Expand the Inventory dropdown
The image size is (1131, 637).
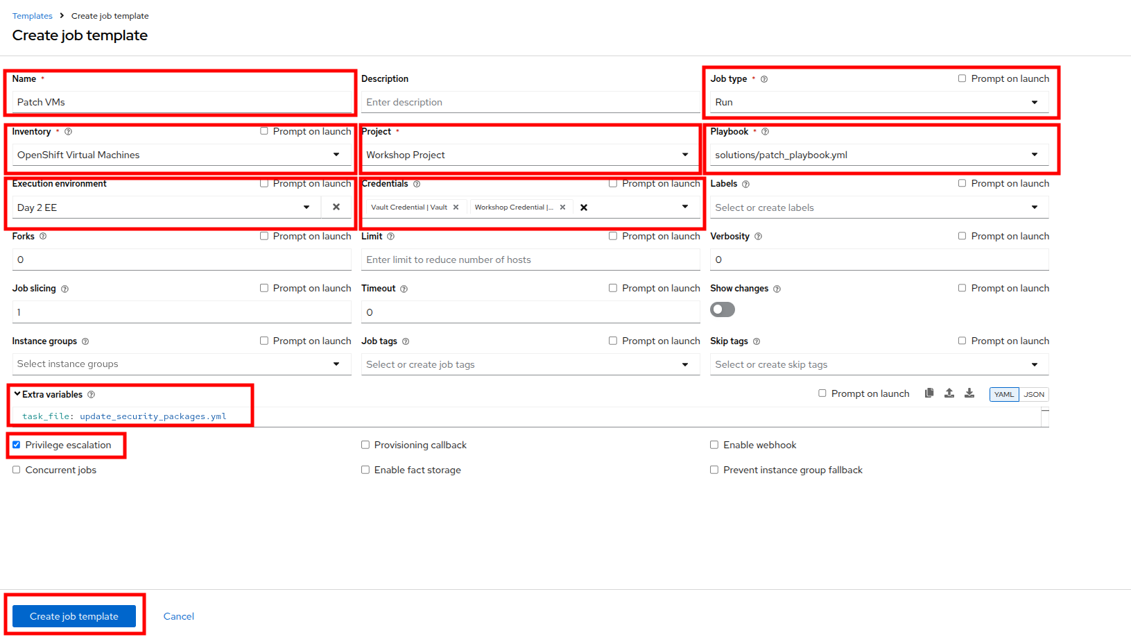pos(336,155)
